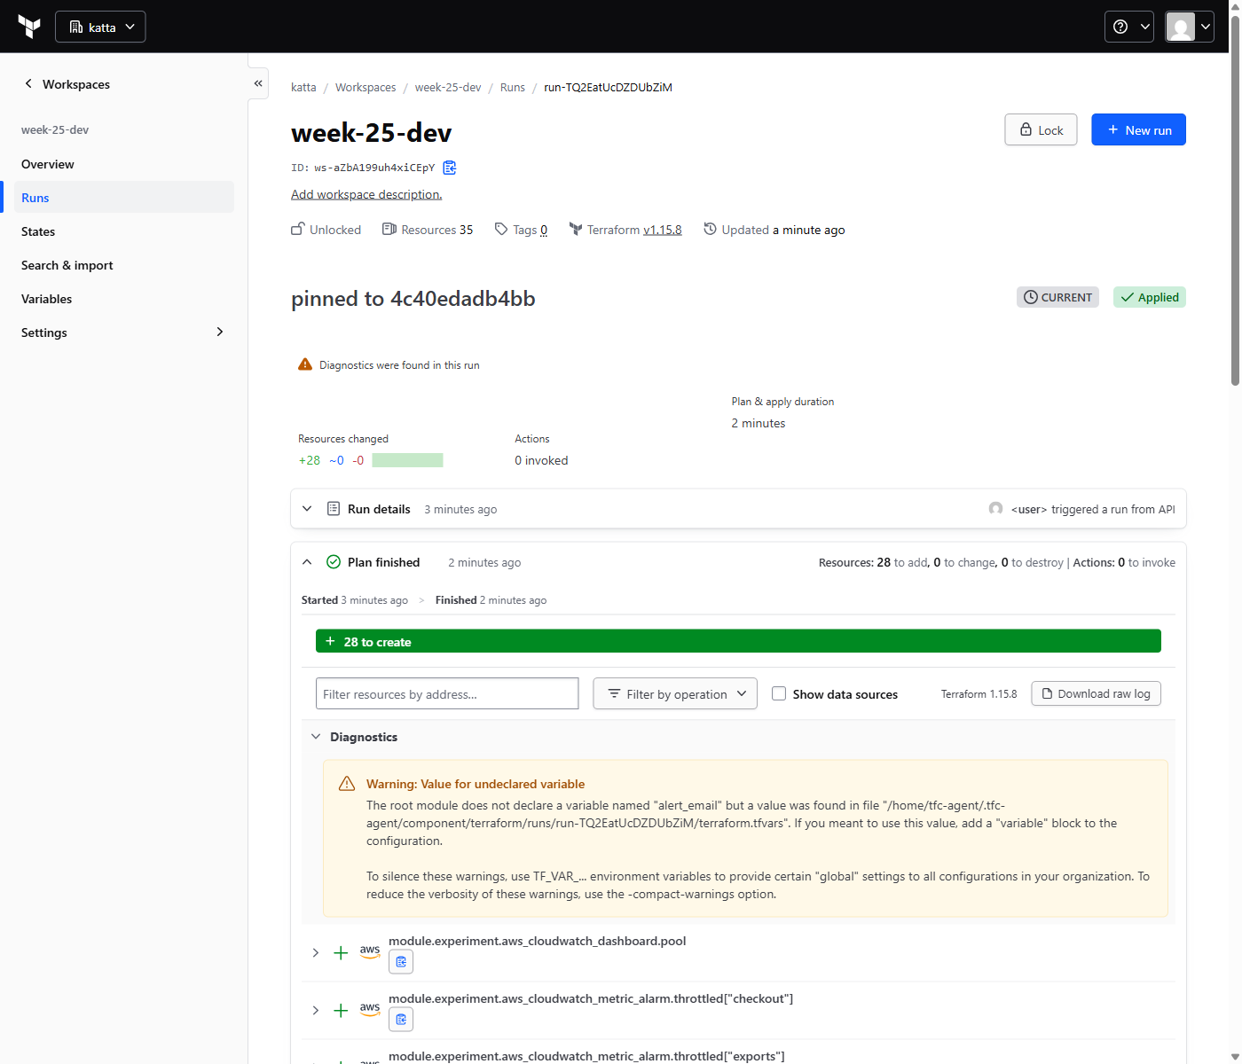Click Workspaces in the breadcrumb

click(366, 87)
